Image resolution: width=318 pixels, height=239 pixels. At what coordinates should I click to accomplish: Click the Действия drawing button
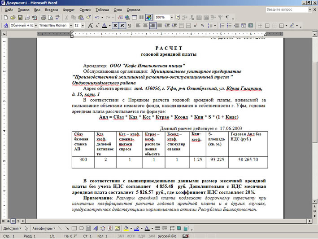point(12,228)
